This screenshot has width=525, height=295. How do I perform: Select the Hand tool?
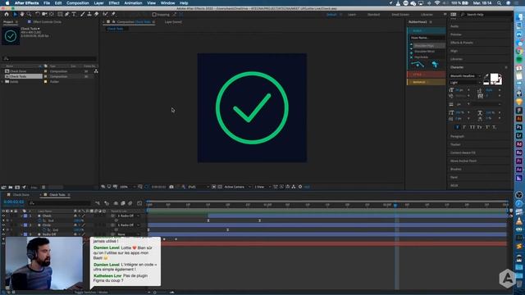click(22, 15)
